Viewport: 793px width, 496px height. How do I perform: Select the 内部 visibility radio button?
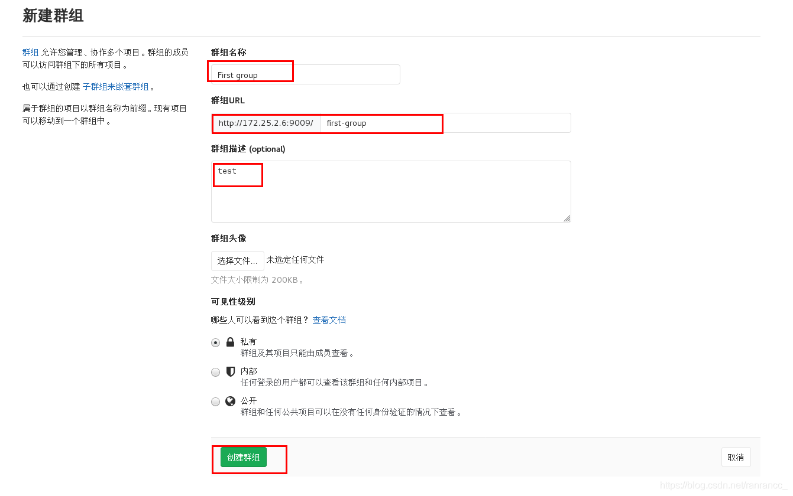click(215, 372)
